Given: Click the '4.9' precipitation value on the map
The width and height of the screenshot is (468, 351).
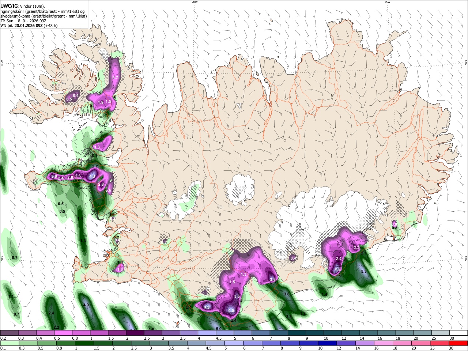Looking at the screenshot, I should (86, 305).
